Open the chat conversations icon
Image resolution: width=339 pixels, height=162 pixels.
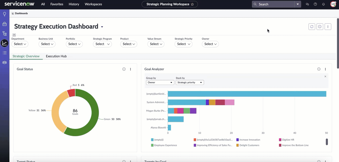(307, 4)
